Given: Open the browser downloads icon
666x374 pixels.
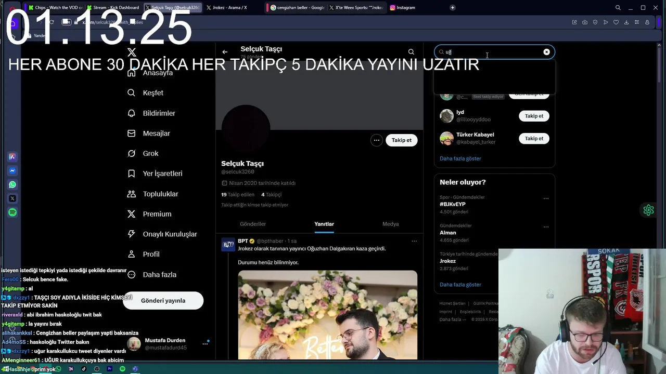Looking at the screenshot, I should tap(626, 22).
